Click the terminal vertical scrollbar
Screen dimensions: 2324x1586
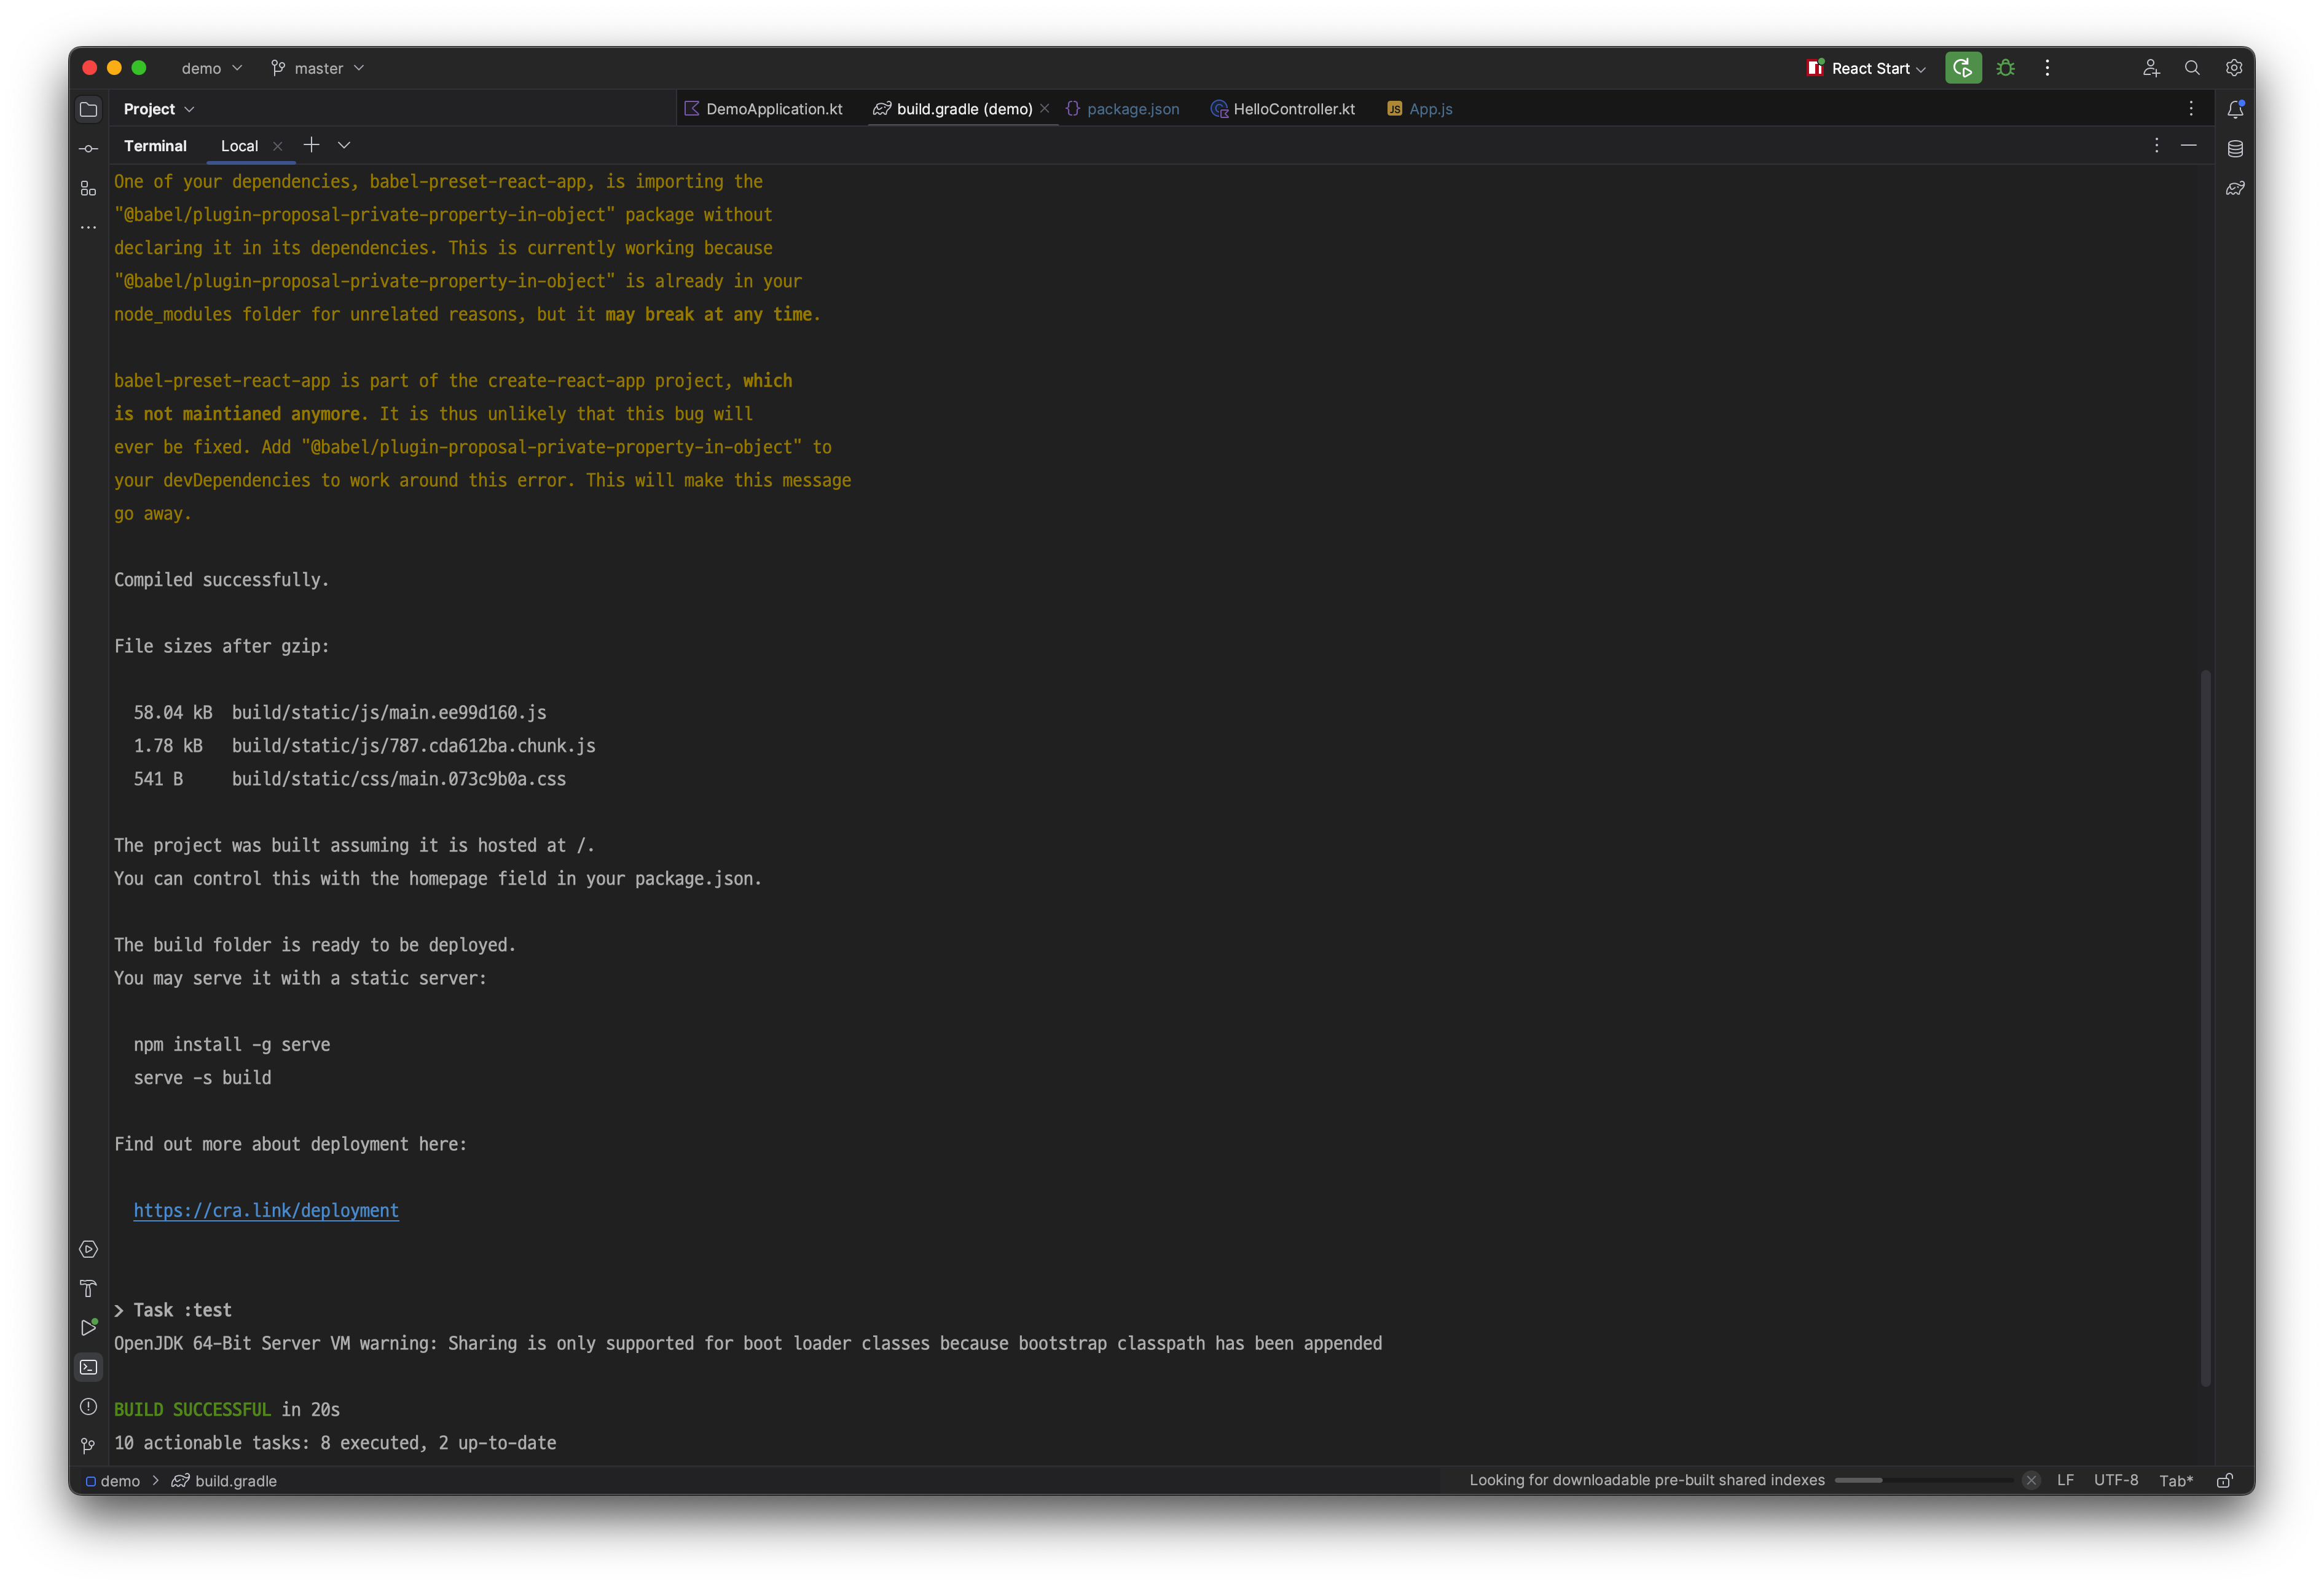(x=2205, y=1028)
